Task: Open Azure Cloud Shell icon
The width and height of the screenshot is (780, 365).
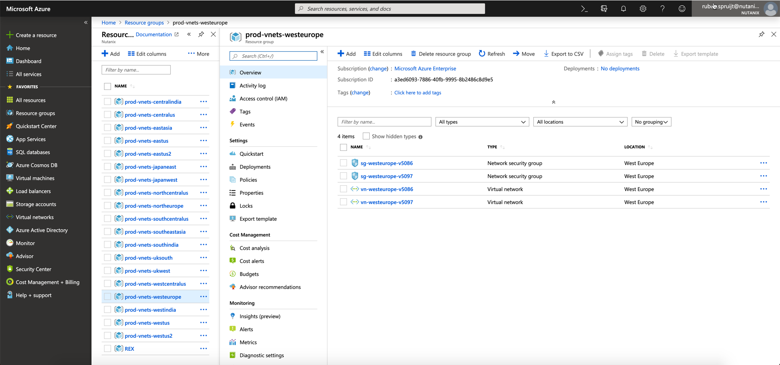Action: tap(584, 9)
